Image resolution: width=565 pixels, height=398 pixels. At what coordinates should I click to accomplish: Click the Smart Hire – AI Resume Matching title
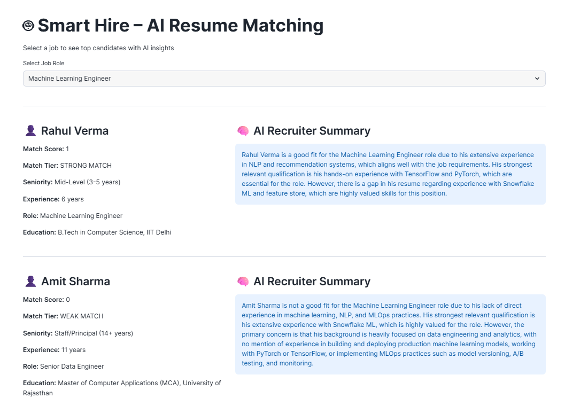(180, 26)
